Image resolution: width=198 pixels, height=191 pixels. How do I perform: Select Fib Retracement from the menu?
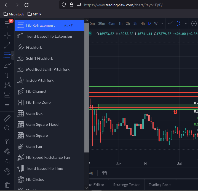(x=49, y=25)
